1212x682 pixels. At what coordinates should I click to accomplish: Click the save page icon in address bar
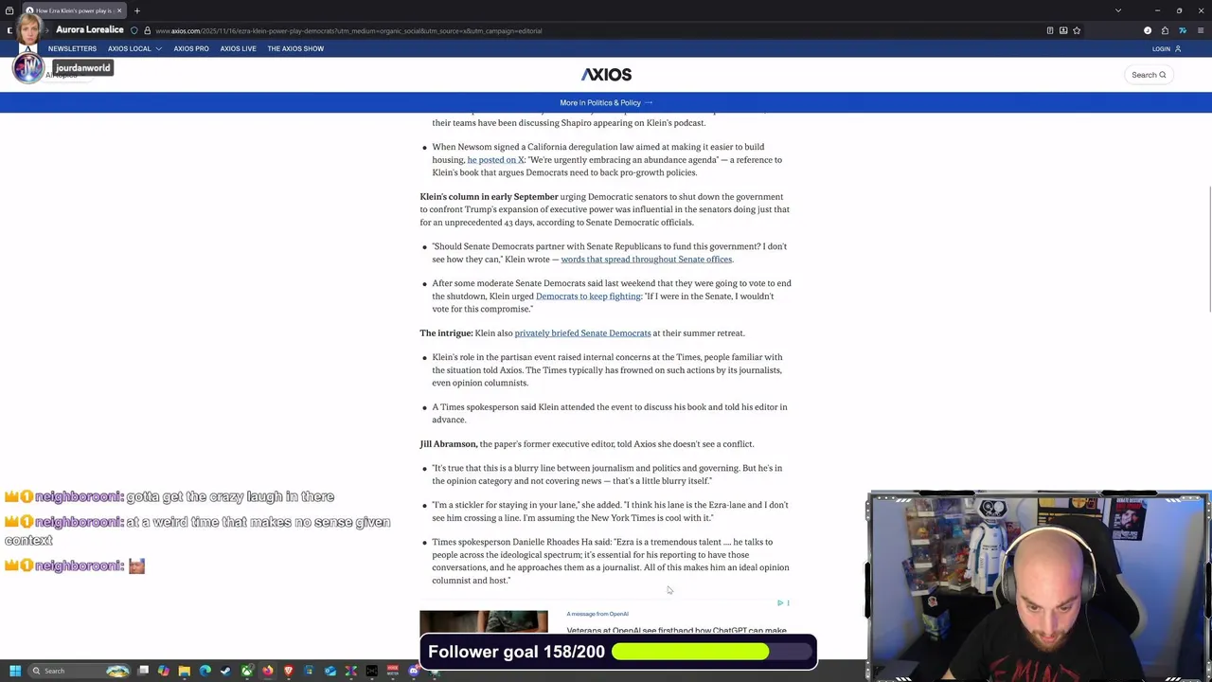tap(1063, 30)
